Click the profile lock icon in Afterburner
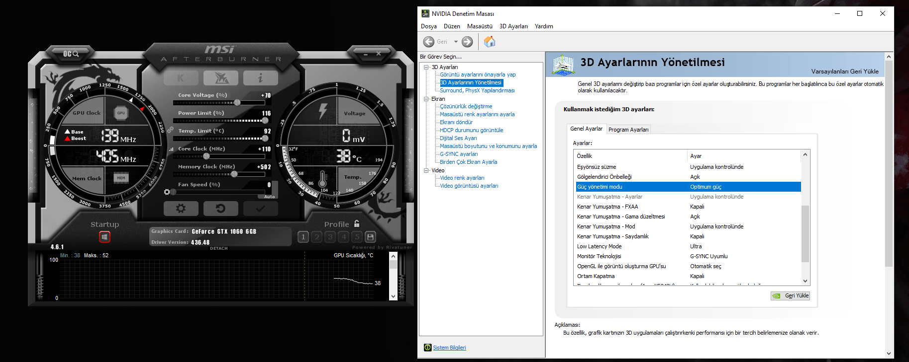 tap(357, 223)
